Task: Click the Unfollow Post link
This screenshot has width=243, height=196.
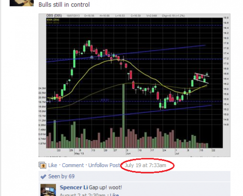Action: click(105, 165)
